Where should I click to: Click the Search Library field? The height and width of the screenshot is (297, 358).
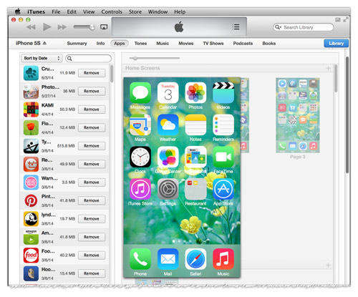click(303, 27)
